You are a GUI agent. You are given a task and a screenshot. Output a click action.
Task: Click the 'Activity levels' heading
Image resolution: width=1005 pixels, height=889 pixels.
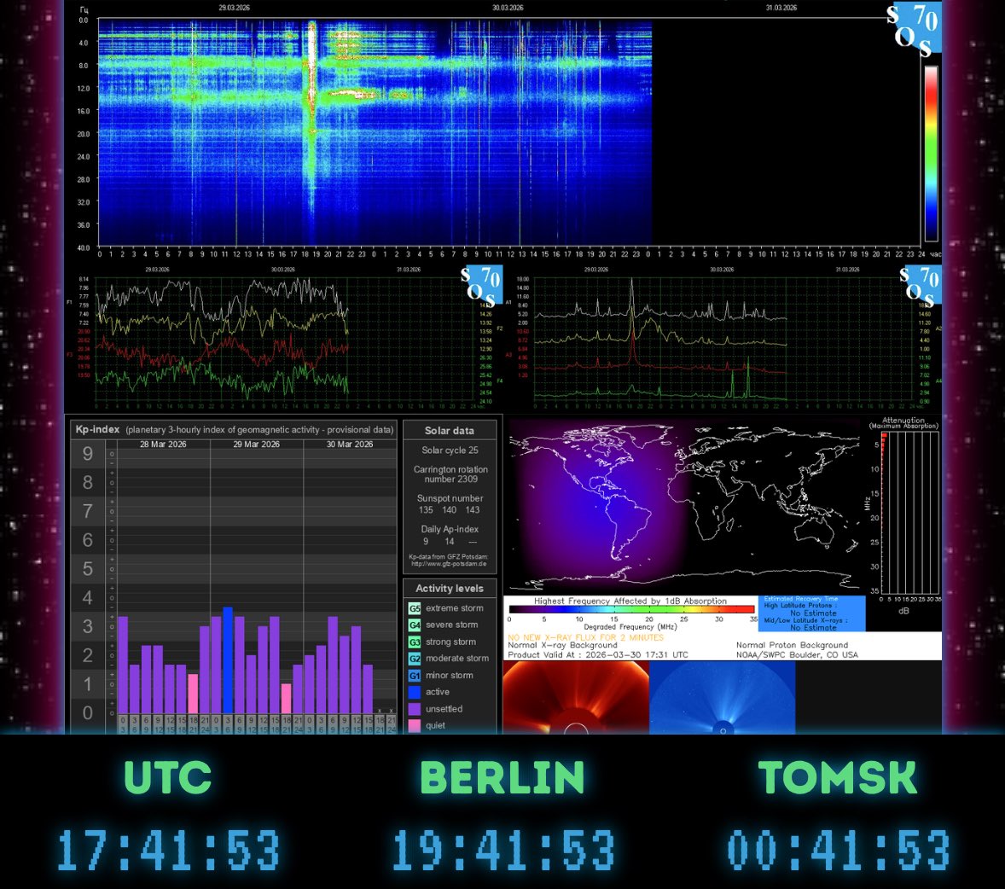(450, 589)
